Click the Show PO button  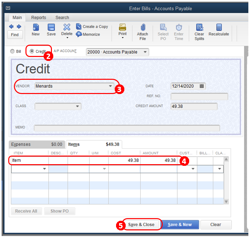(x=60, y=211)
